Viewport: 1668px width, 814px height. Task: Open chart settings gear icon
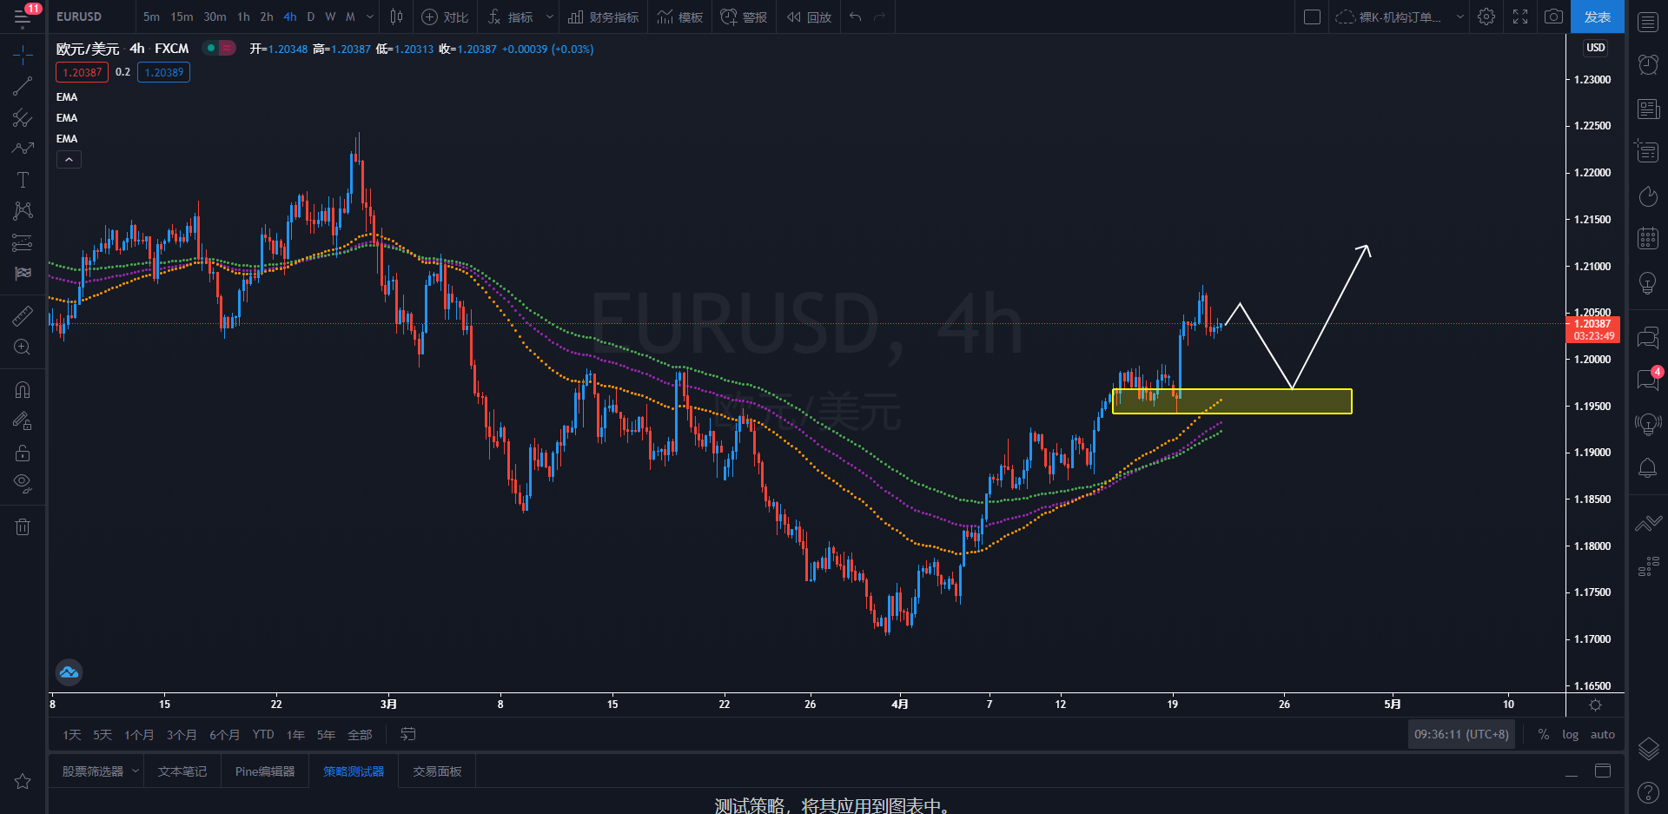click(1486, 17)
